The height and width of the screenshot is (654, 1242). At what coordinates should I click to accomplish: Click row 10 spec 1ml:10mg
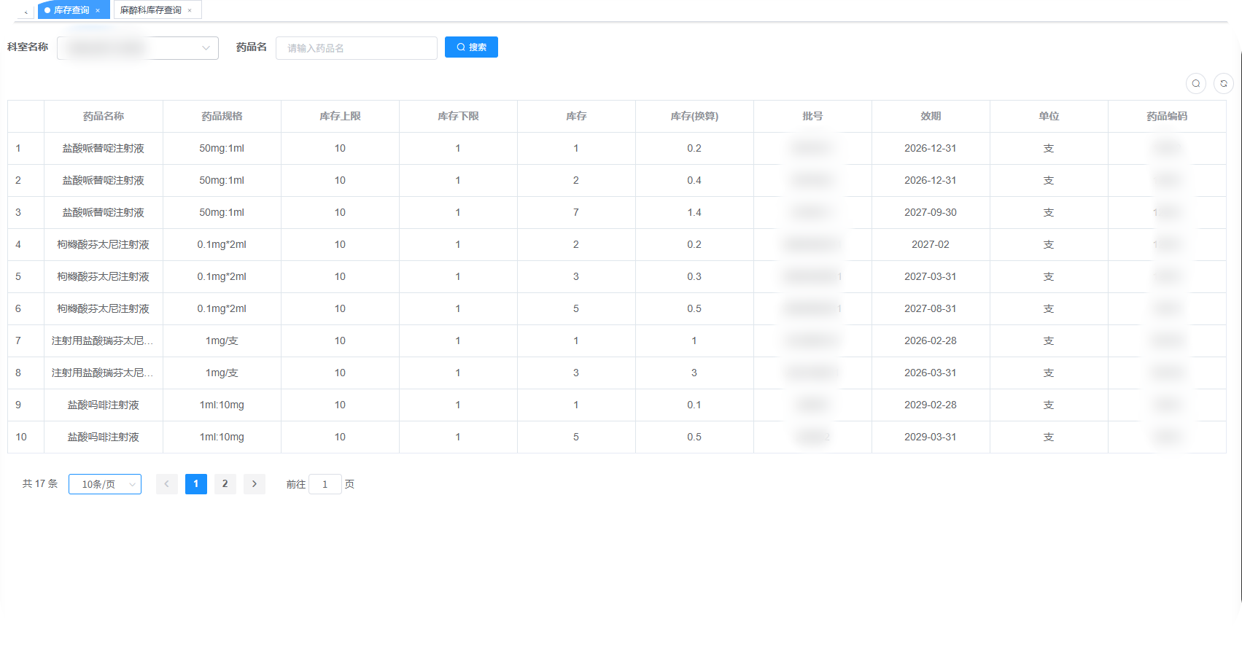coord(222,437)
